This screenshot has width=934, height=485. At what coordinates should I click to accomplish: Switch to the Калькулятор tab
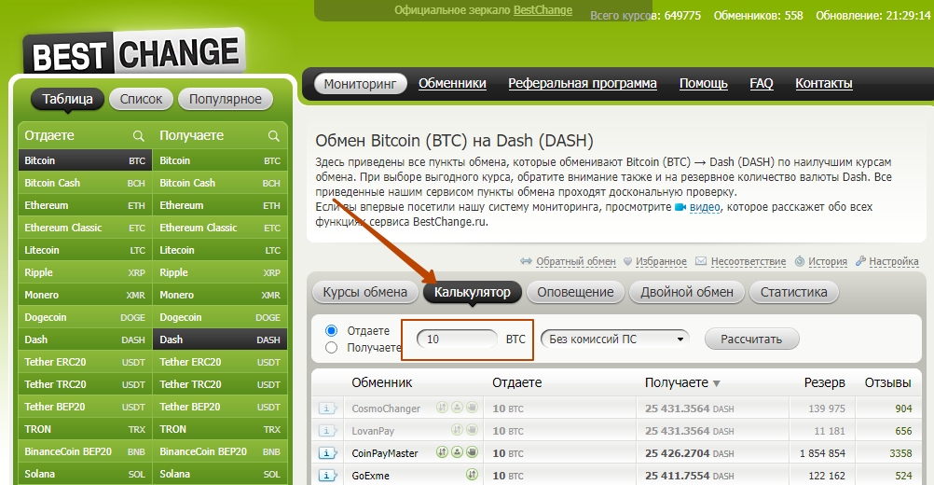[x=473, y=292]
